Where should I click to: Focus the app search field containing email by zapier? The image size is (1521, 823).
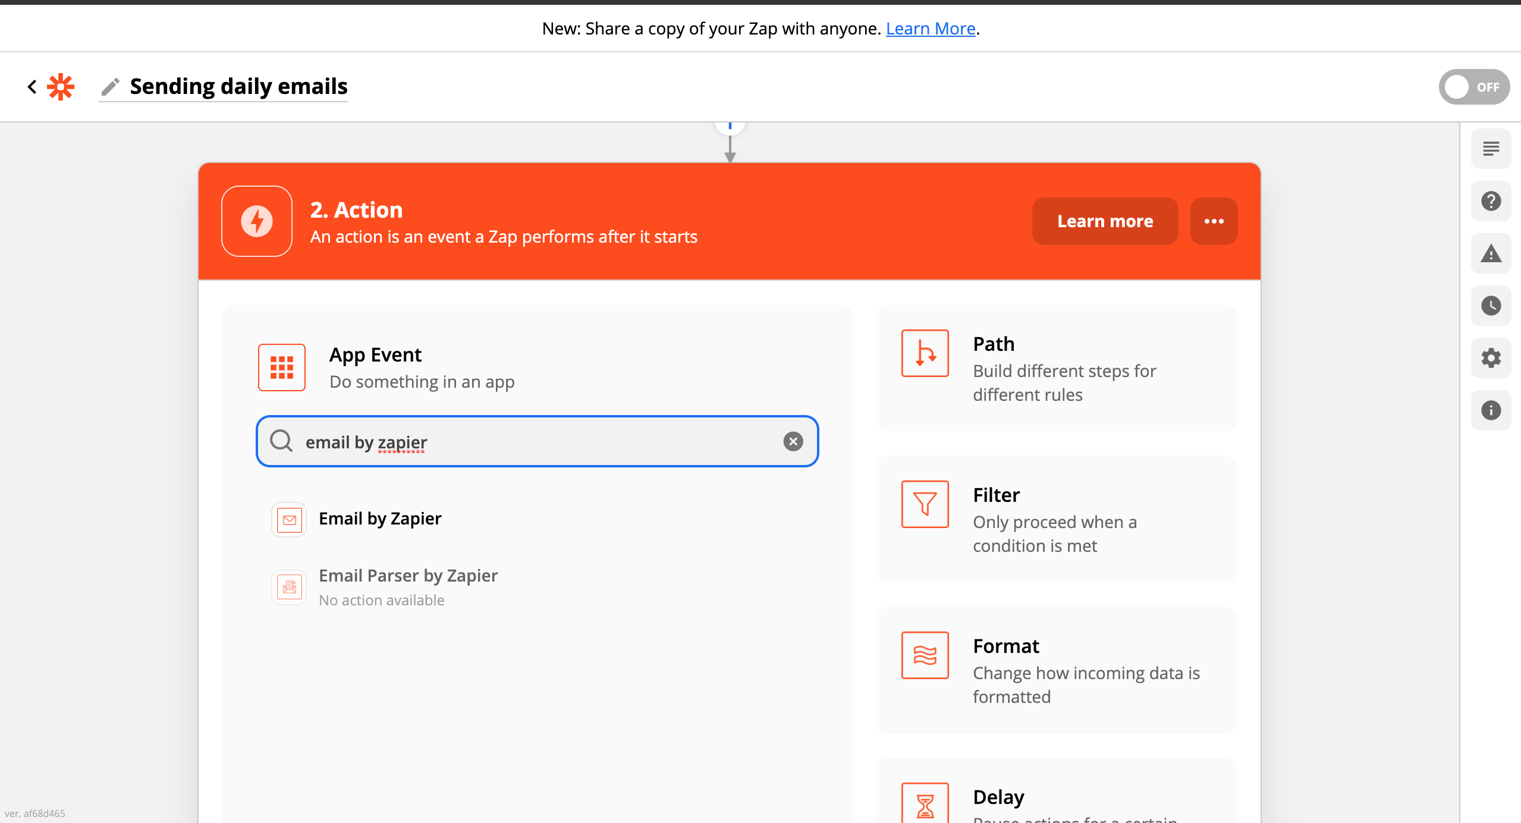pos(538,441)
